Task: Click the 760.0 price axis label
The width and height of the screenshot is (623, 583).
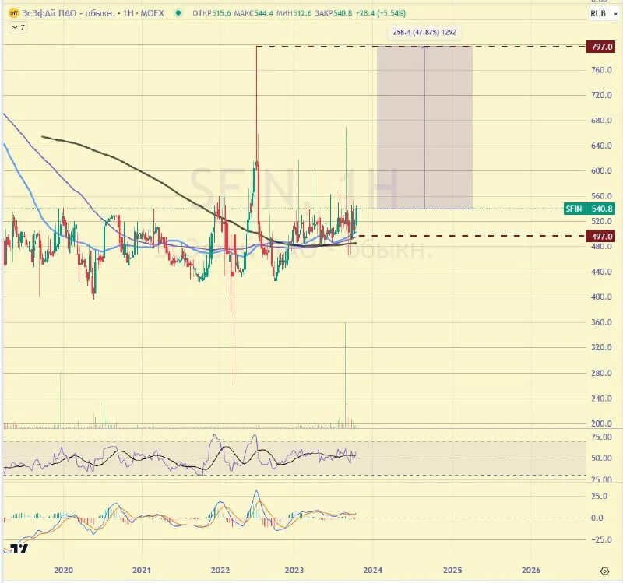Action: (601, 70)
